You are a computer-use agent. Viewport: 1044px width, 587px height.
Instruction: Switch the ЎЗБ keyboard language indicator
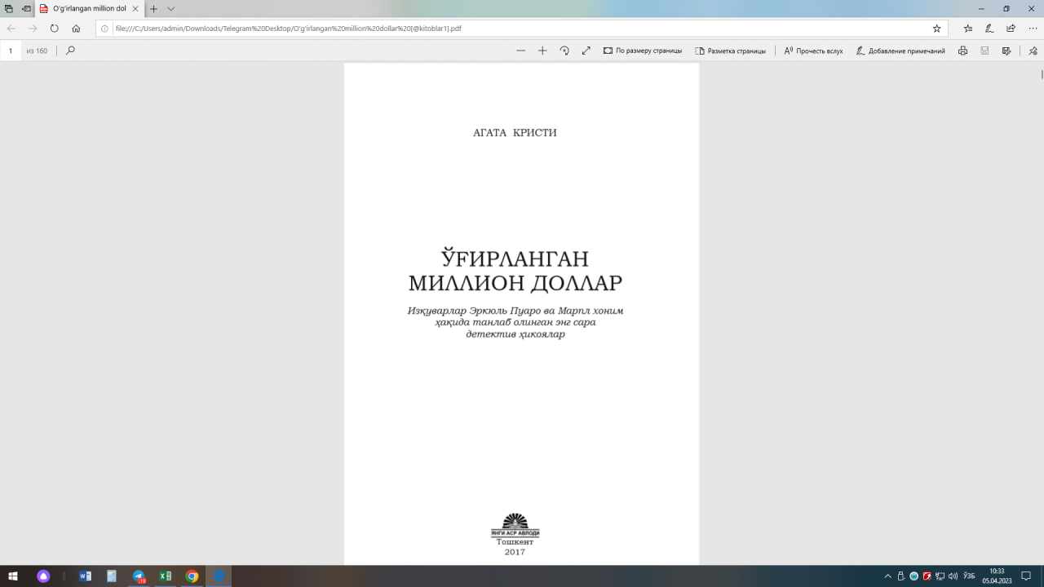click(x=969, y=576)
